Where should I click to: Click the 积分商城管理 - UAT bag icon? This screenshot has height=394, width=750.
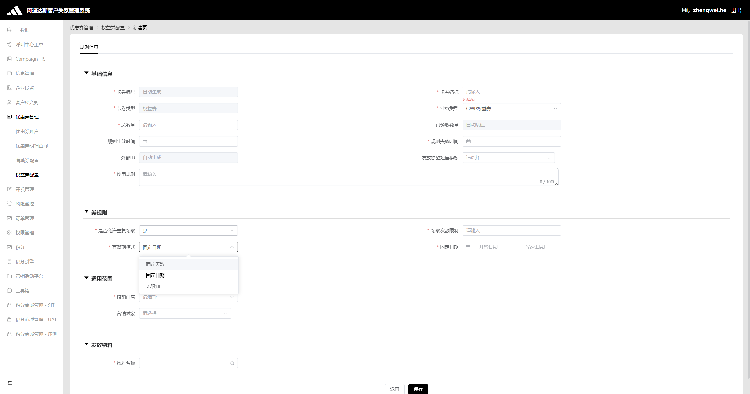(x=9, y=319)
